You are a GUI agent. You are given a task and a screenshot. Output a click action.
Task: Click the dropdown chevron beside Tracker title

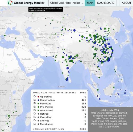[82, 3]
